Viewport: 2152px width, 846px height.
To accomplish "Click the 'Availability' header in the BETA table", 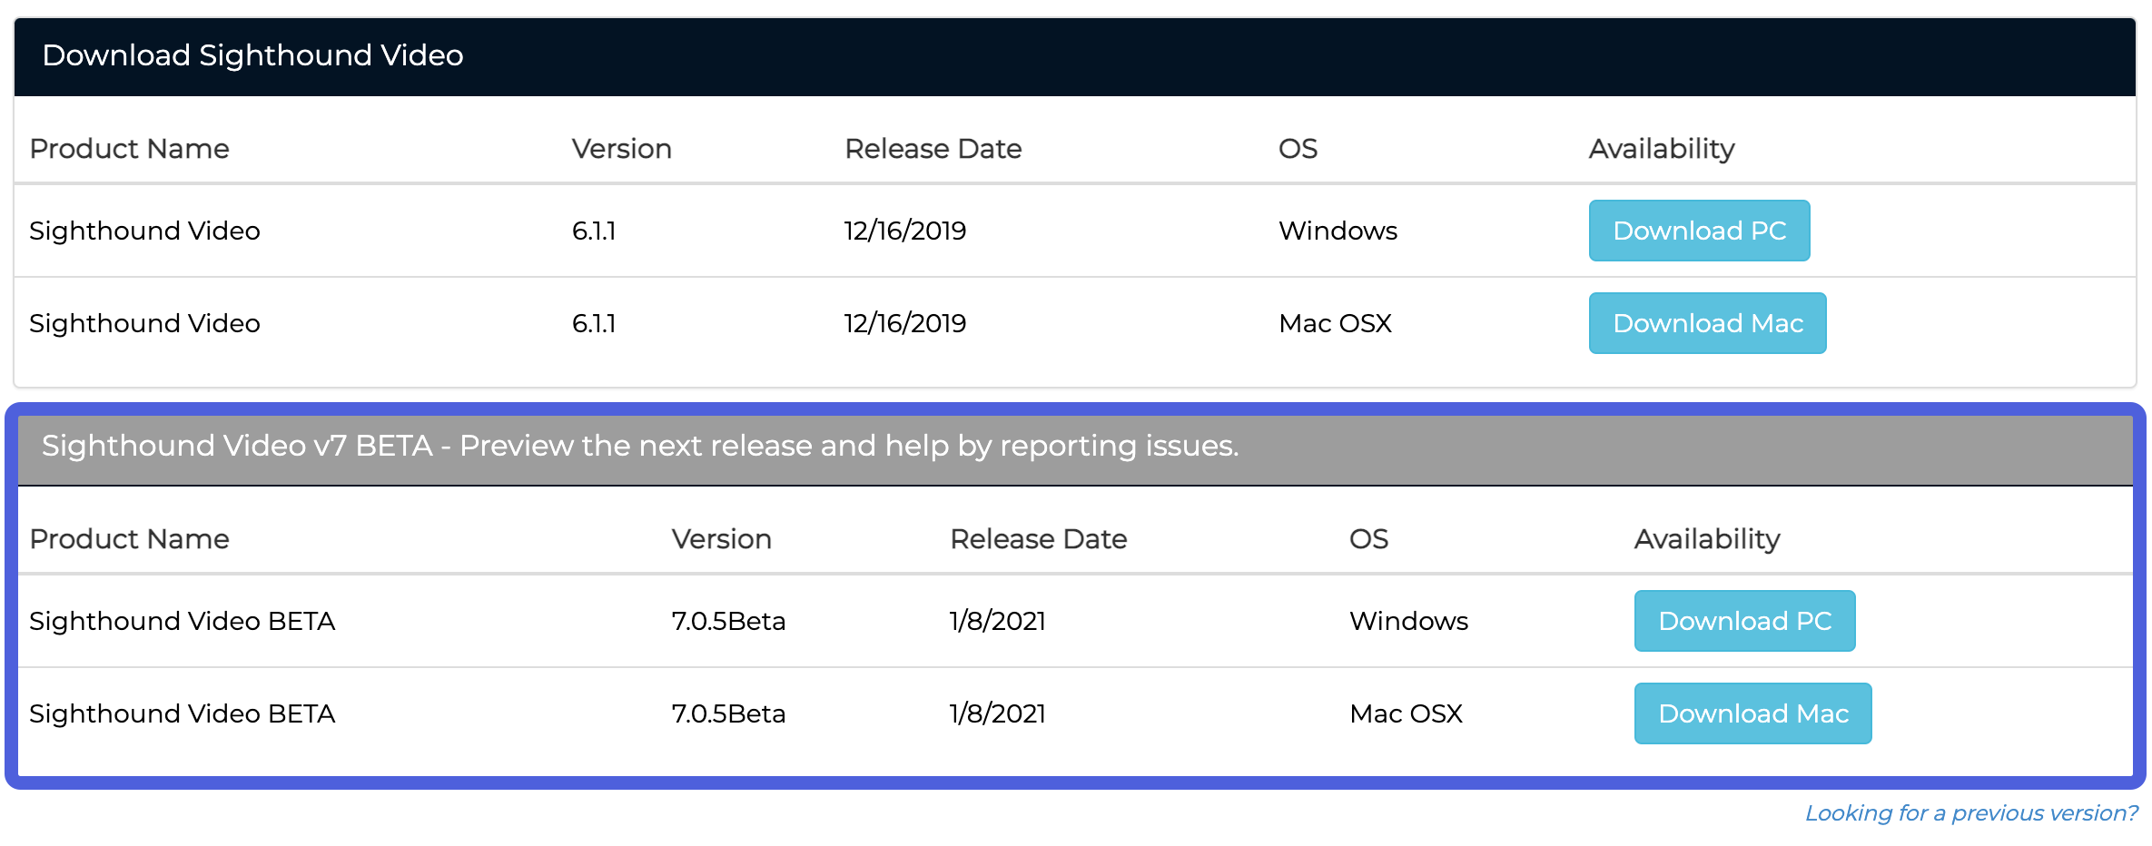I will coord(1707,539).
